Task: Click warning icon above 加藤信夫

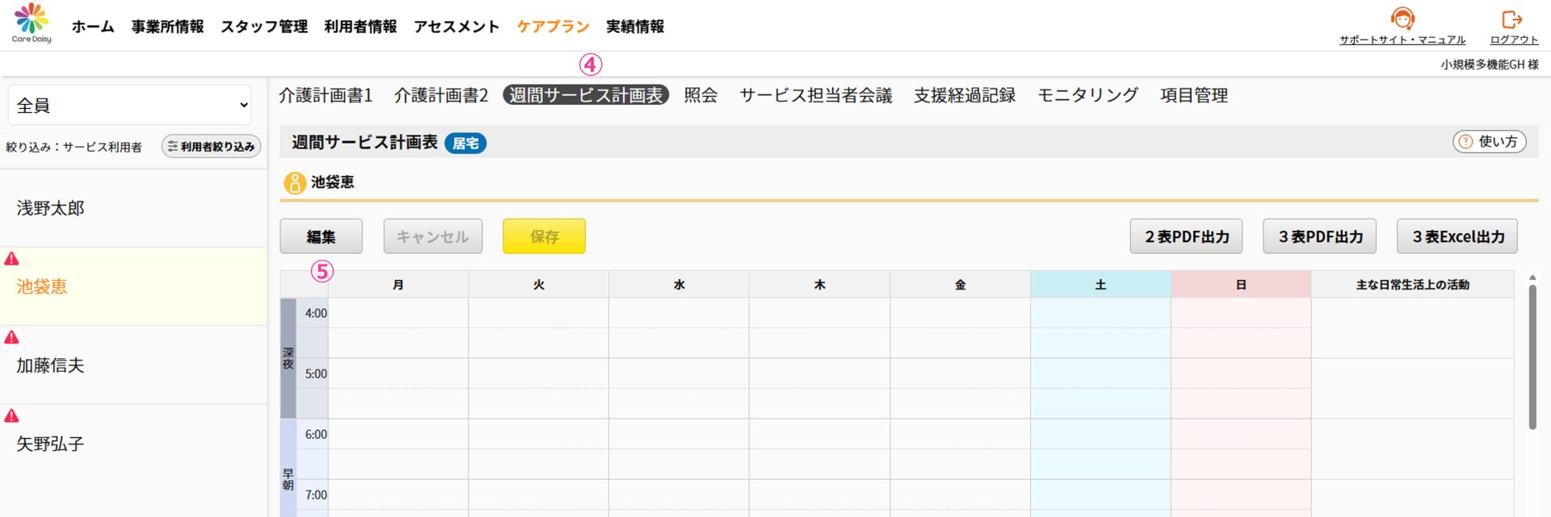Action: coord(12,337)
